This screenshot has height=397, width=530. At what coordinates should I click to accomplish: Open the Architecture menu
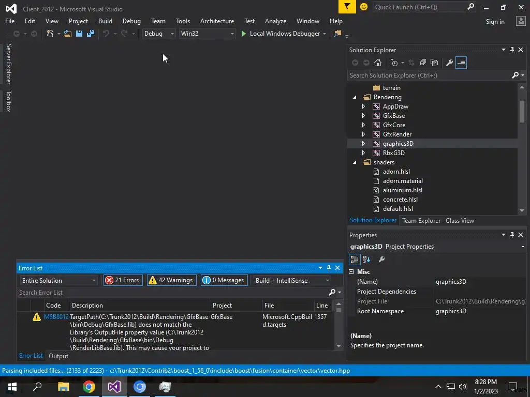pyautogui.click(x=217, y=21)
